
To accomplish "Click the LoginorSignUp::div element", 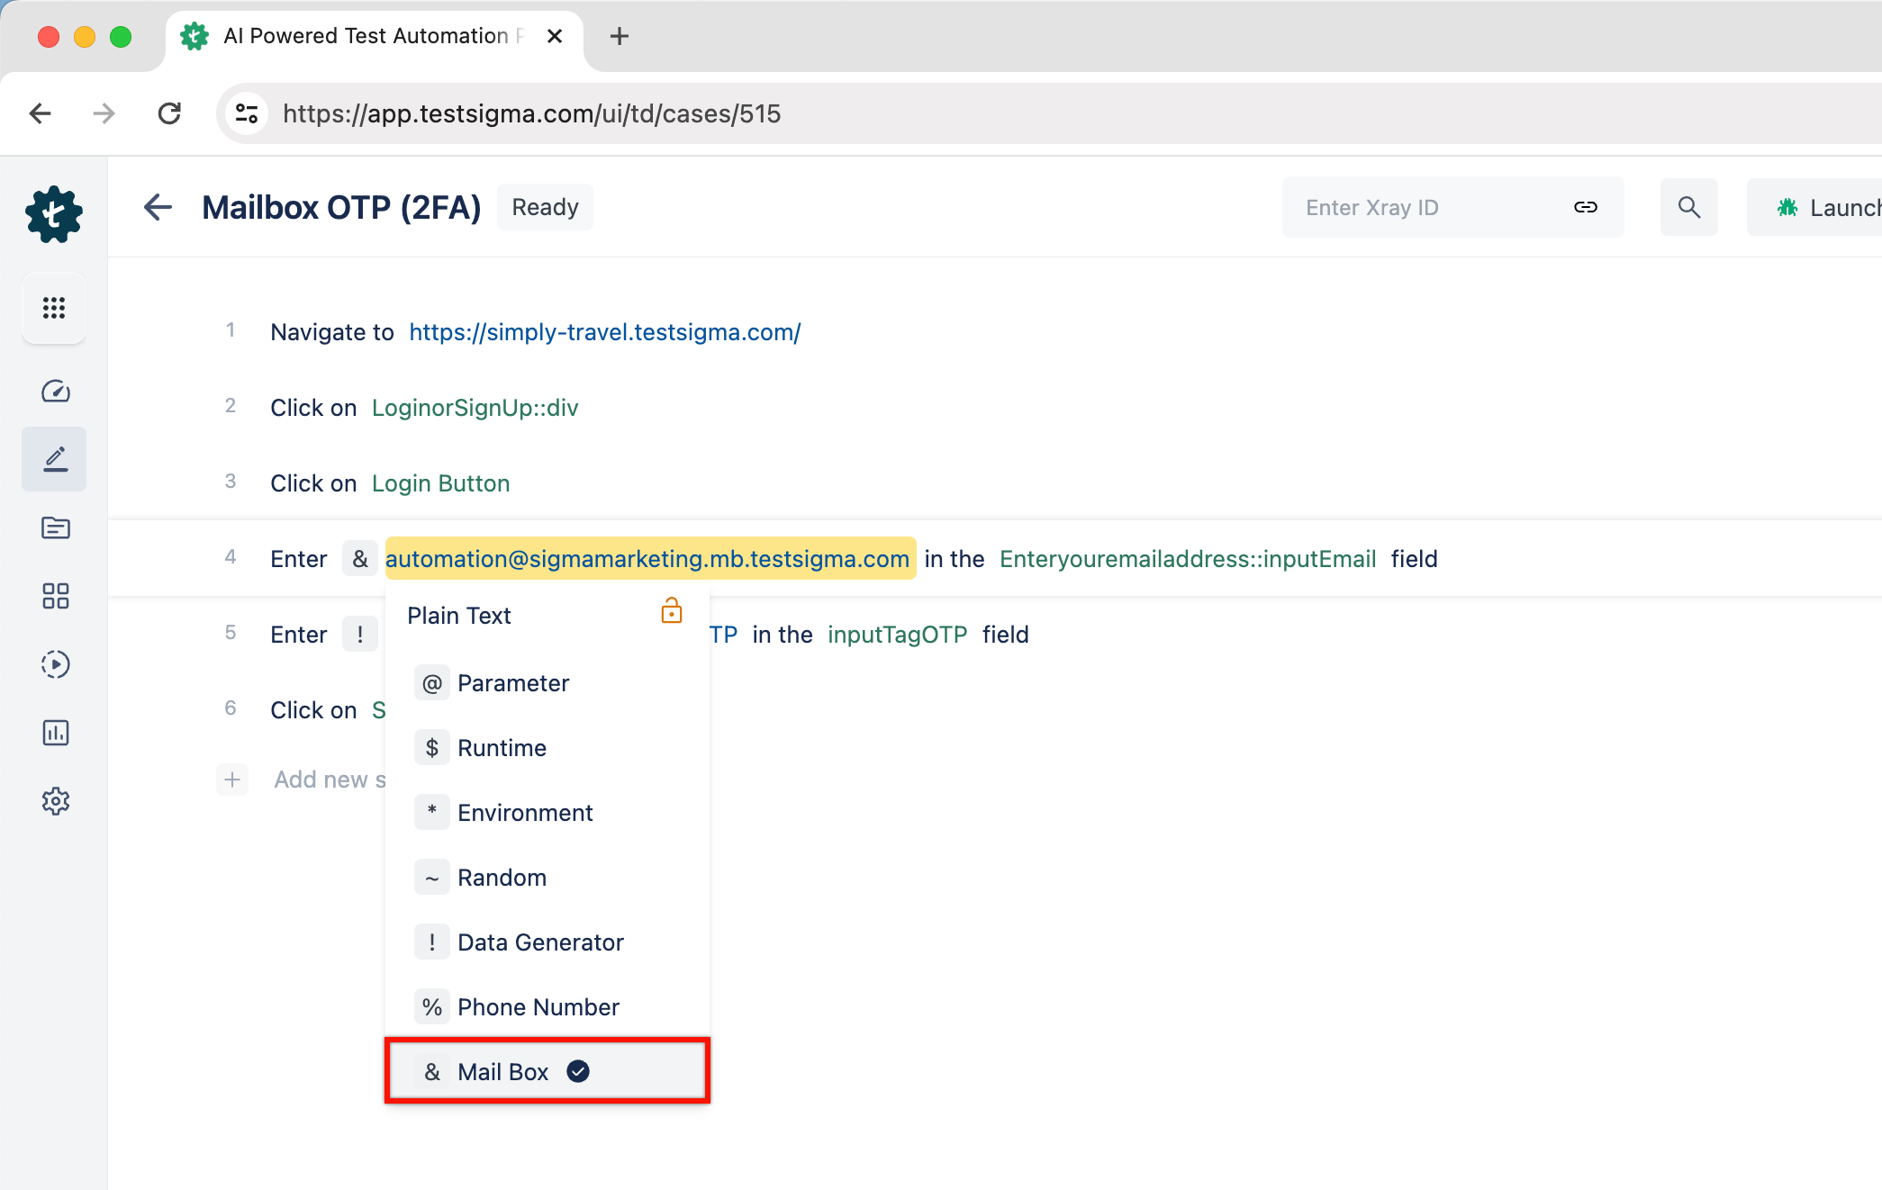I will coord(475,408).
